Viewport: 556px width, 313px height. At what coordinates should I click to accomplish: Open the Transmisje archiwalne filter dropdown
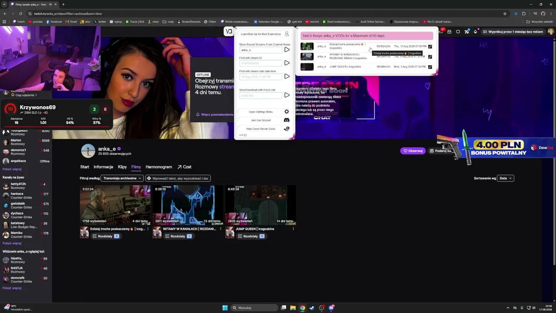coord(122,178)
